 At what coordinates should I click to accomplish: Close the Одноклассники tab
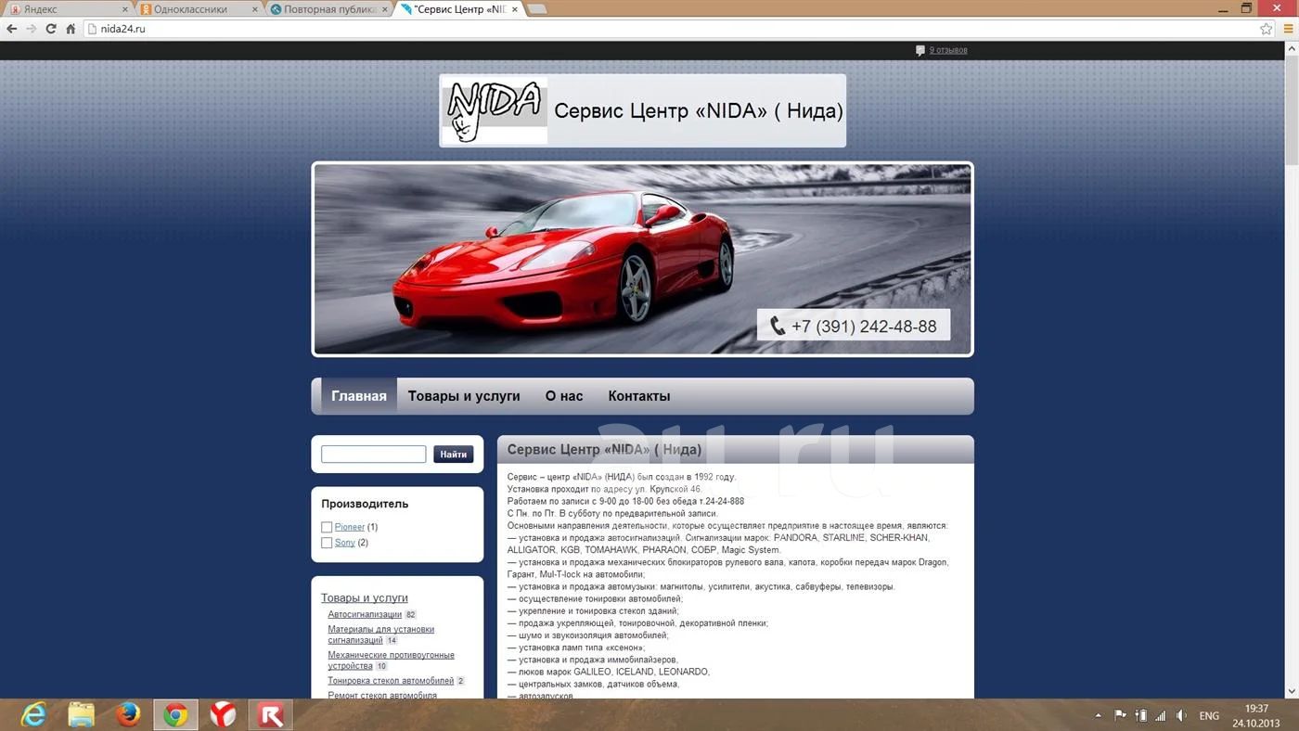(x=255, y=9)
